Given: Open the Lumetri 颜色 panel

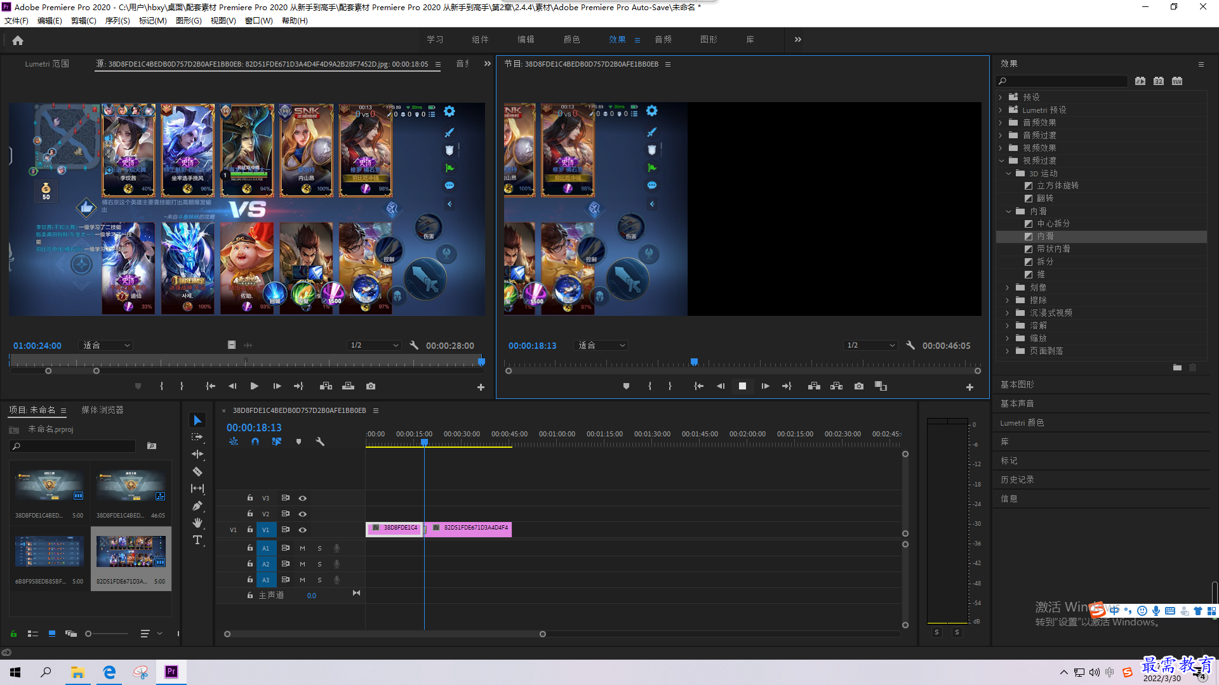Looking at the screenshot, I should click(x=1022, y=422).
